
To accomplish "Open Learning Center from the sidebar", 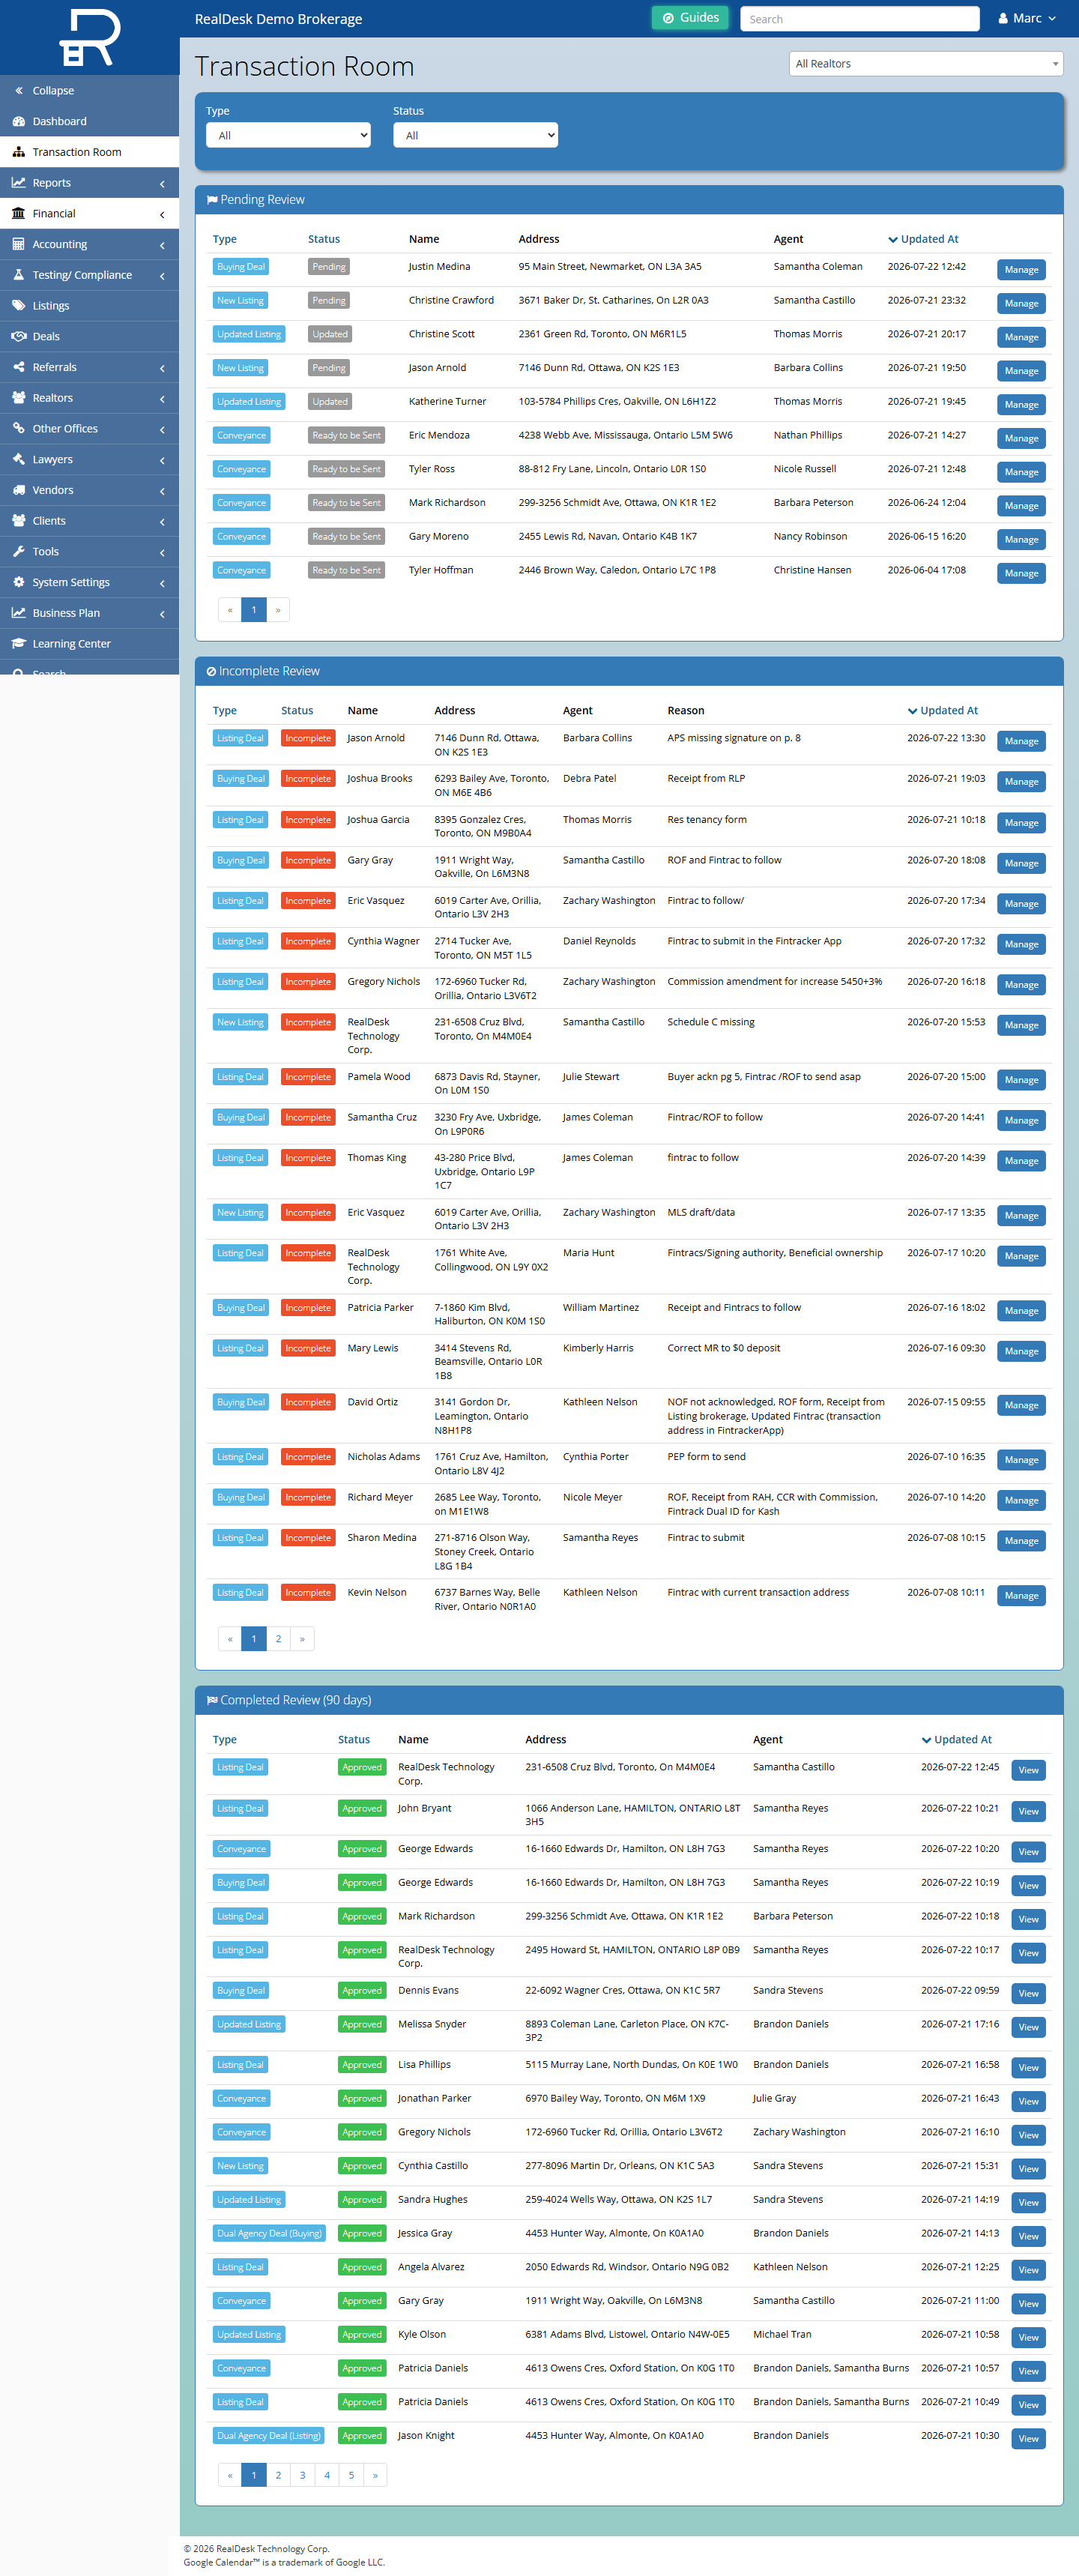I will (90, 644).
